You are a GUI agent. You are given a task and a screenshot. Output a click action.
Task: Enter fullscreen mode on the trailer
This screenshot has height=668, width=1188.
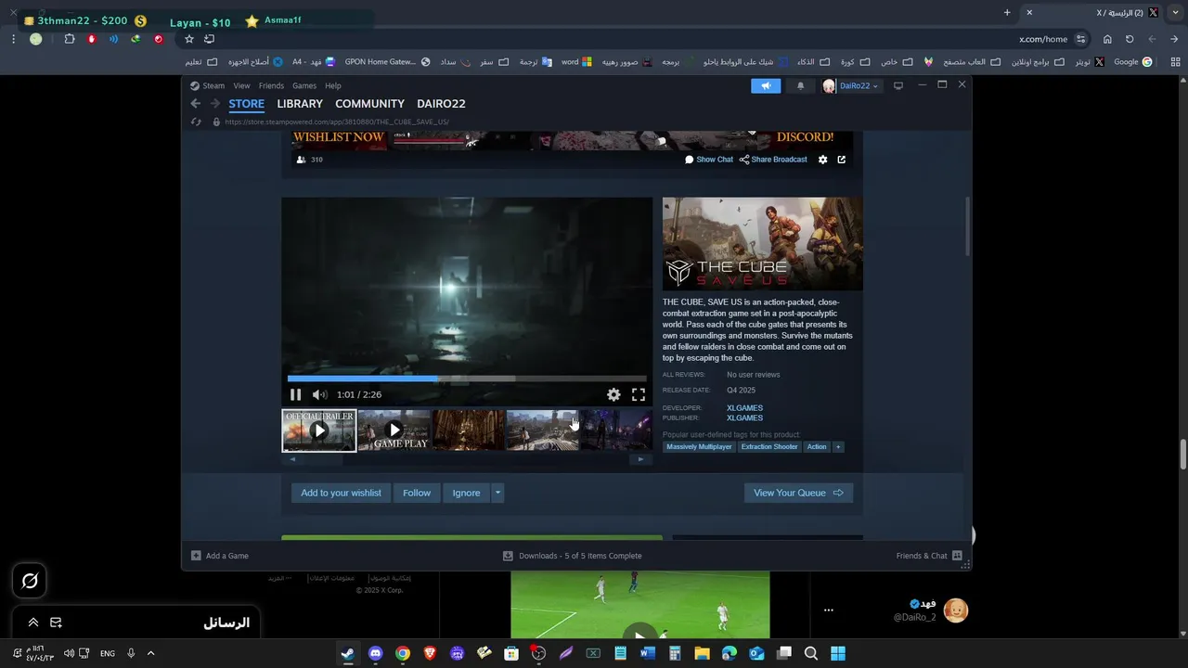[x=639, y=394]
